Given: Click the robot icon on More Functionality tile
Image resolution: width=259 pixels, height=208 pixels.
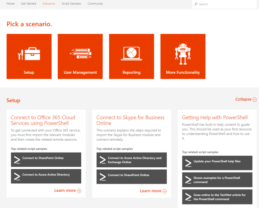Looking at the screenshot, I should click(183, 54).
